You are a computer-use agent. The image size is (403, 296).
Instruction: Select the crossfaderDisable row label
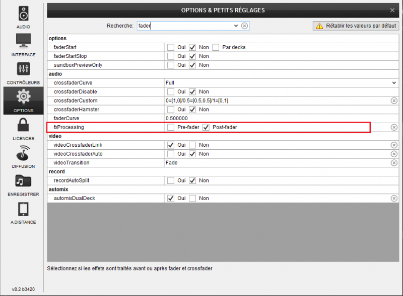click(x=75, y=92)
